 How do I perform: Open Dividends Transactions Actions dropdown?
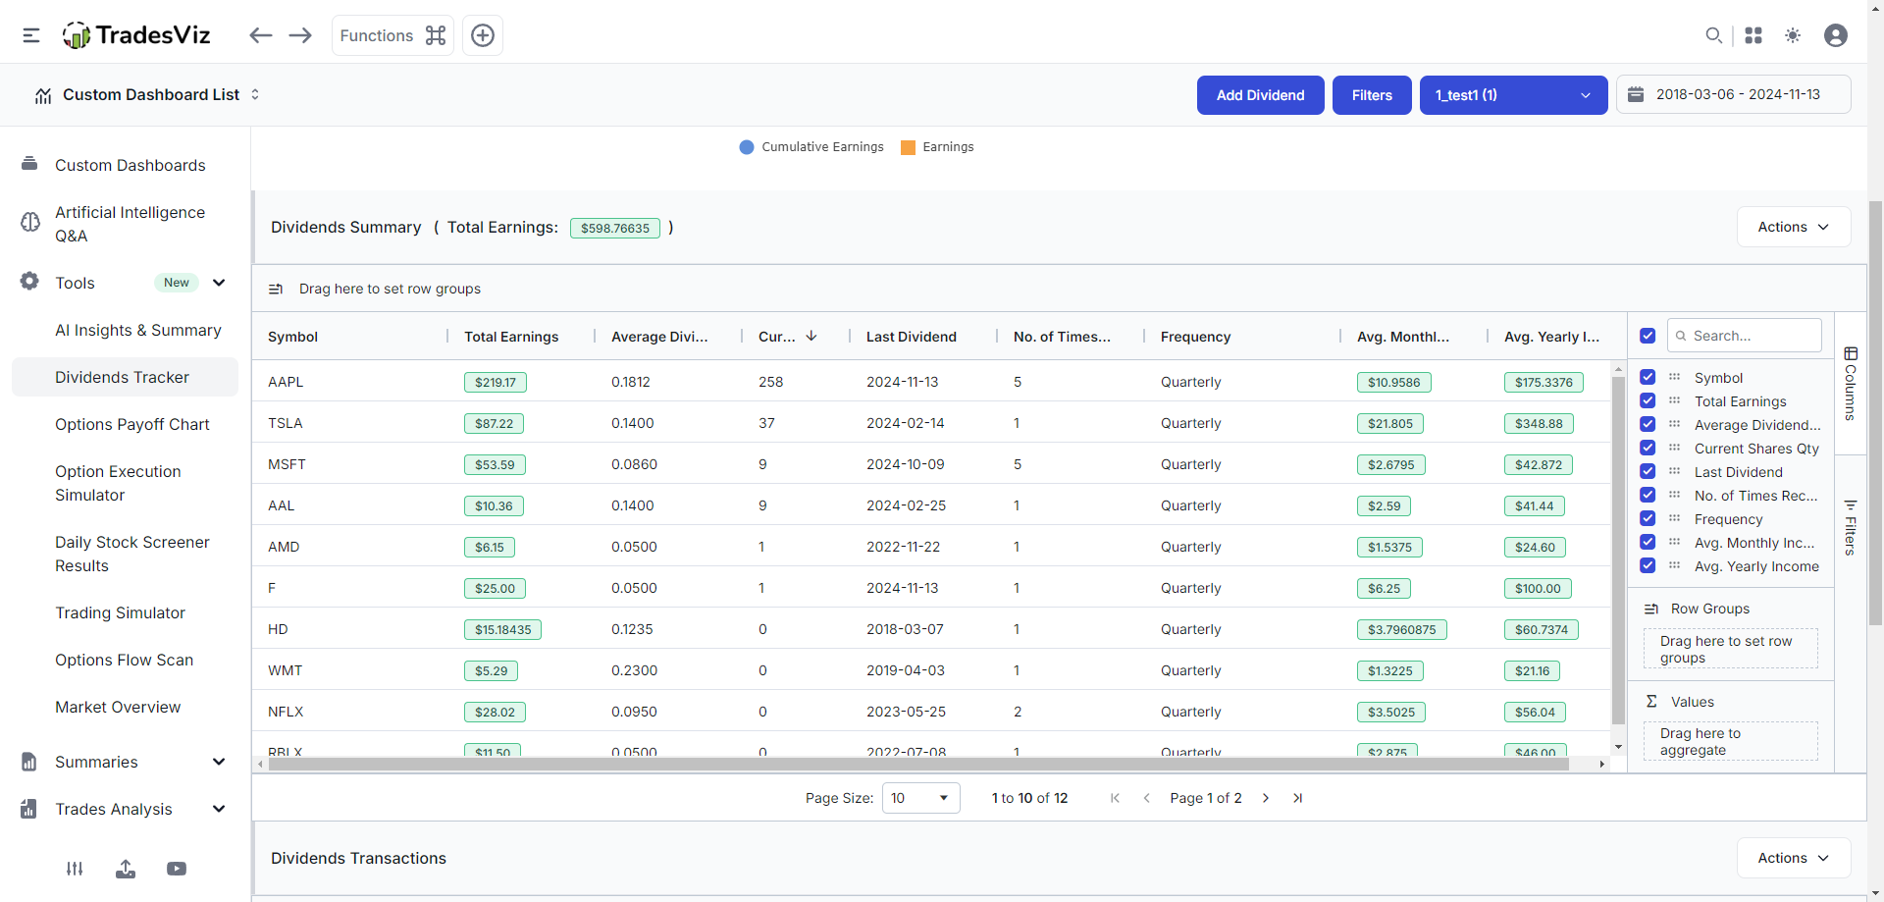pos(1794,858)
